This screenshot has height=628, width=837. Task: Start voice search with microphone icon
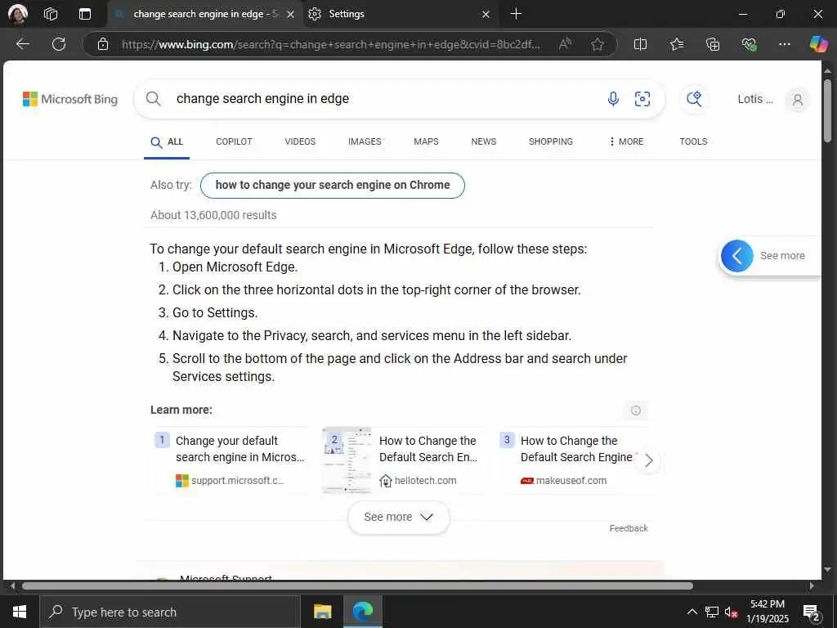tap(613, 99)
